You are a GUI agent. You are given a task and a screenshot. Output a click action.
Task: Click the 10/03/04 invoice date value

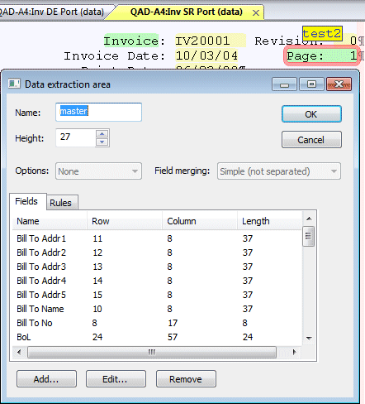coord(206,55)
